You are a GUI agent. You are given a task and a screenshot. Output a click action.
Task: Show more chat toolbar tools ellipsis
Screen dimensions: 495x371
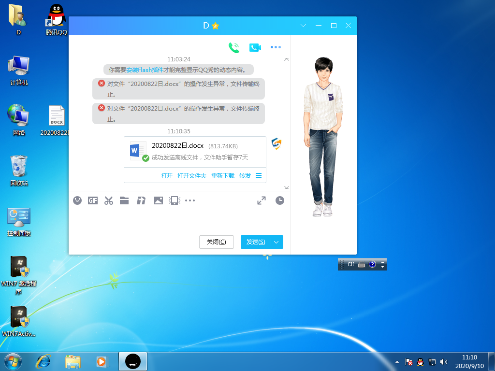(x=190, y=200)
